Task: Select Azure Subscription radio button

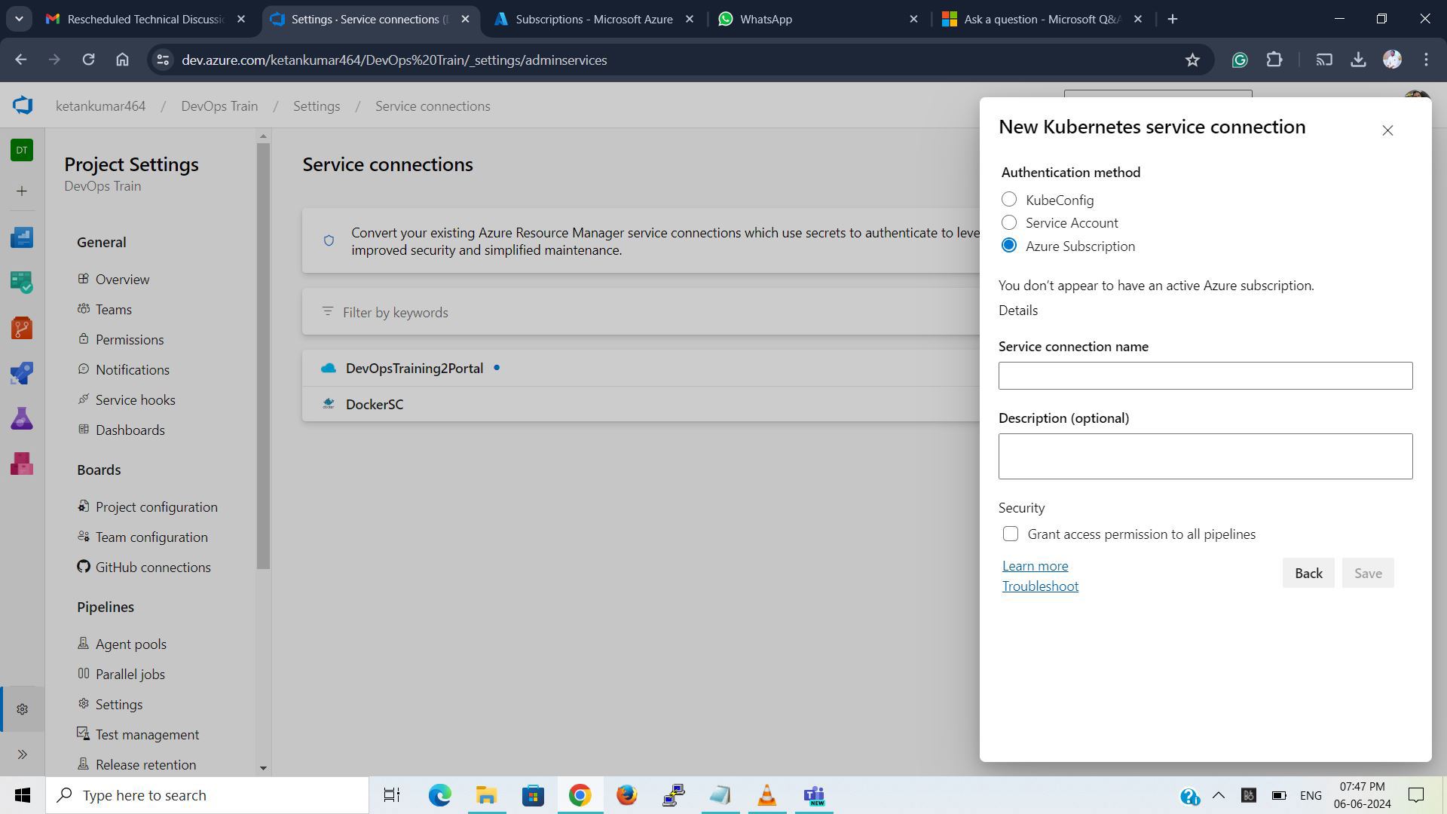Action: tap(1008, 246)
